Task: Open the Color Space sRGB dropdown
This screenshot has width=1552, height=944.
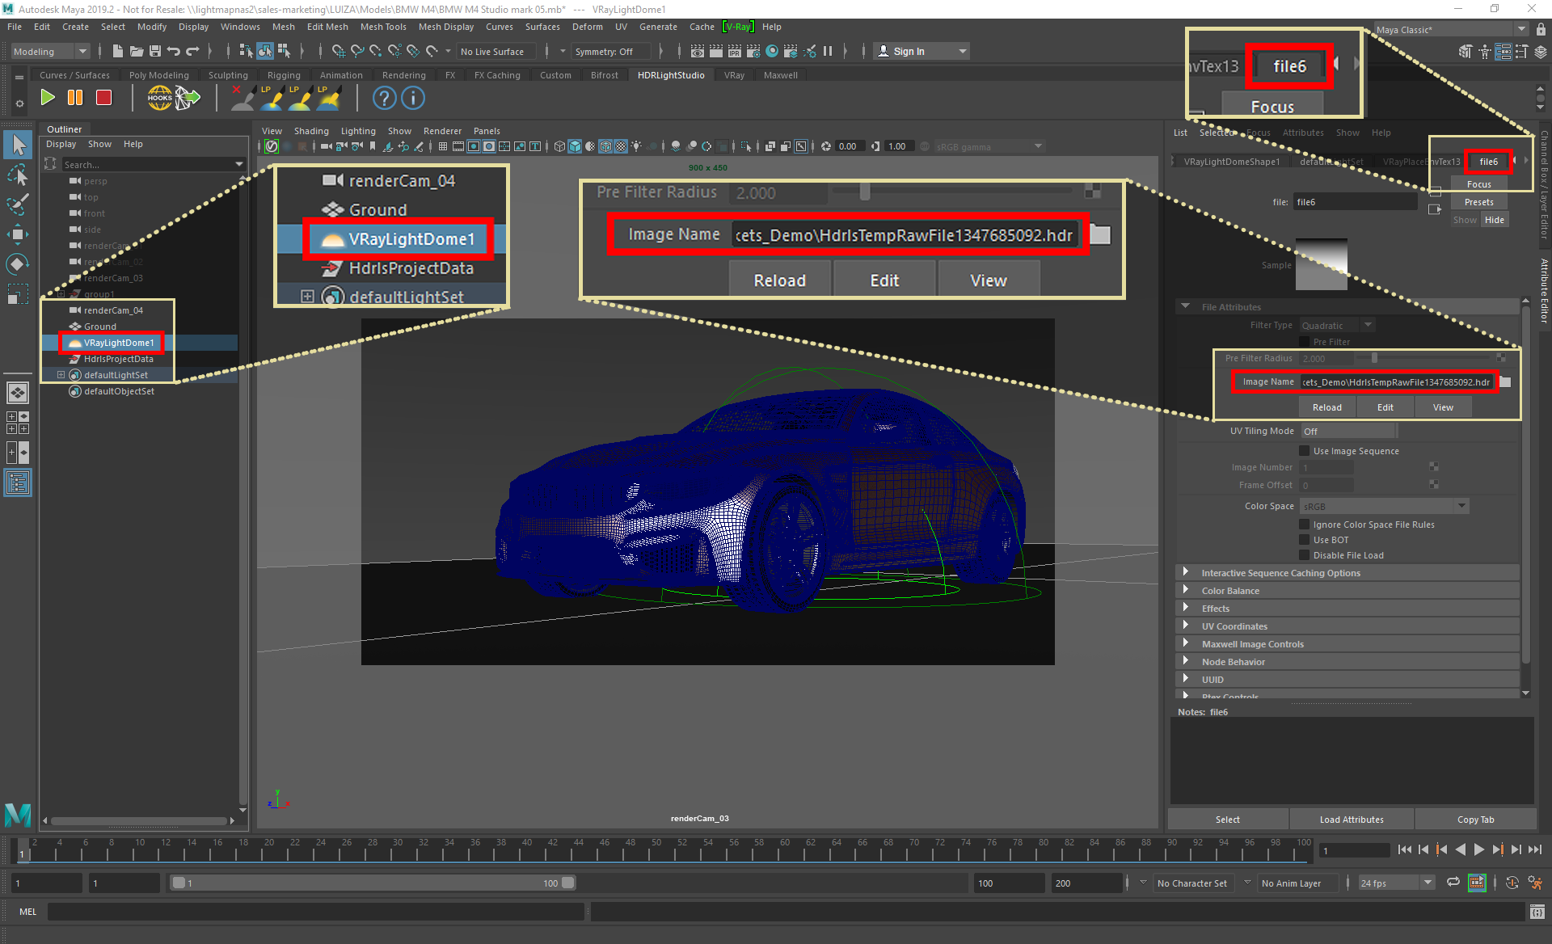Action: click(1384, 506)
